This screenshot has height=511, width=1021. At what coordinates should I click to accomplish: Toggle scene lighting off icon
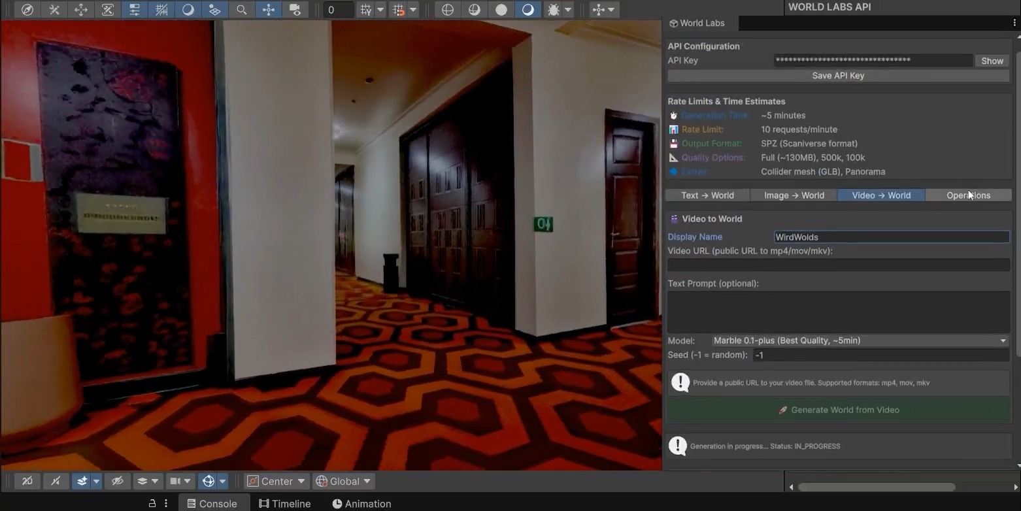tap(56, 481)
